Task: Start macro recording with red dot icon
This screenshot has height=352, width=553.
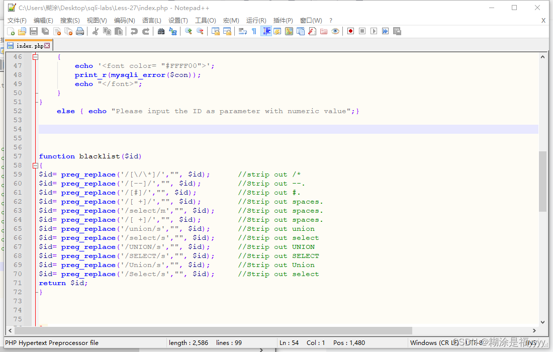Action: (350, 31)
